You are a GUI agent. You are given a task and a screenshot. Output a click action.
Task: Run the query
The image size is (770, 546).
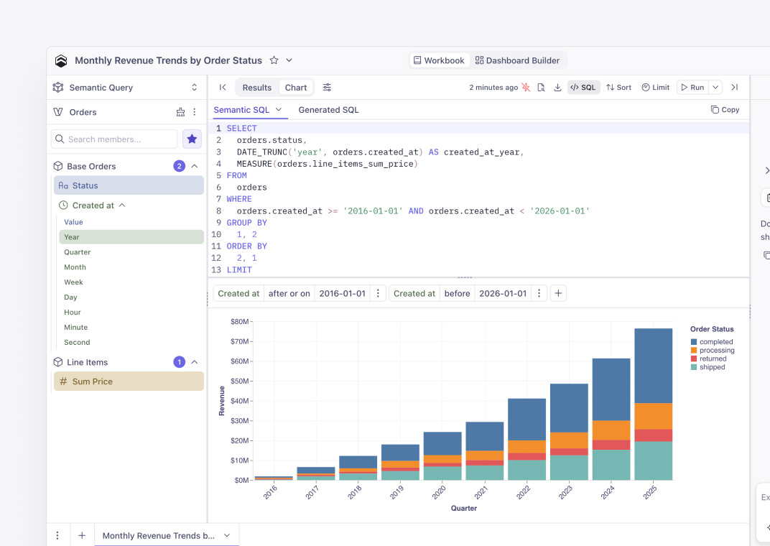coord(693,88)
